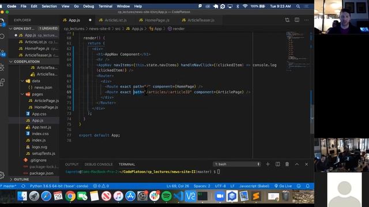Go to line via Ln 69, Col 26
The width and height of the screenshot is (369, 207).
178,186
